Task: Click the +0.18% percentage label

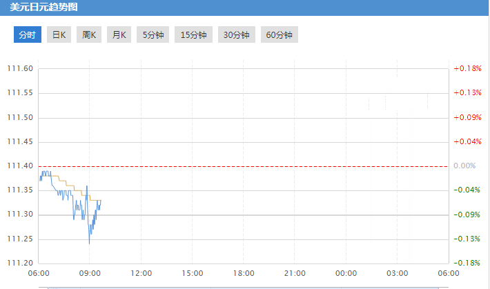Action: (467, 69)
